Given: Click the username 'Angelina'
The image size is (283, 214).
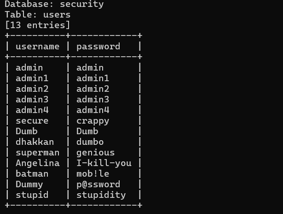Looking at the screenshot, I should [x=38, y=163].
